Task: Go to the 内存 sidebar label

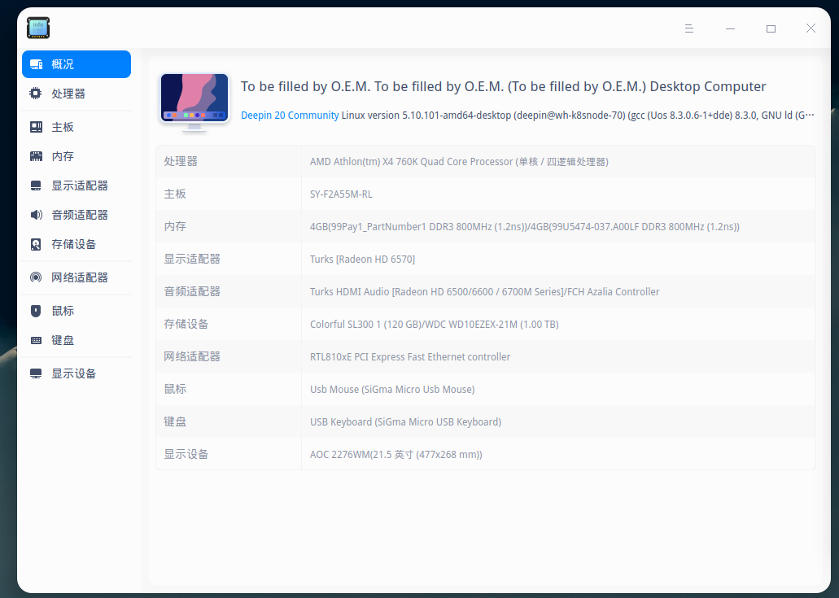Action: click(x=63, y=156)
